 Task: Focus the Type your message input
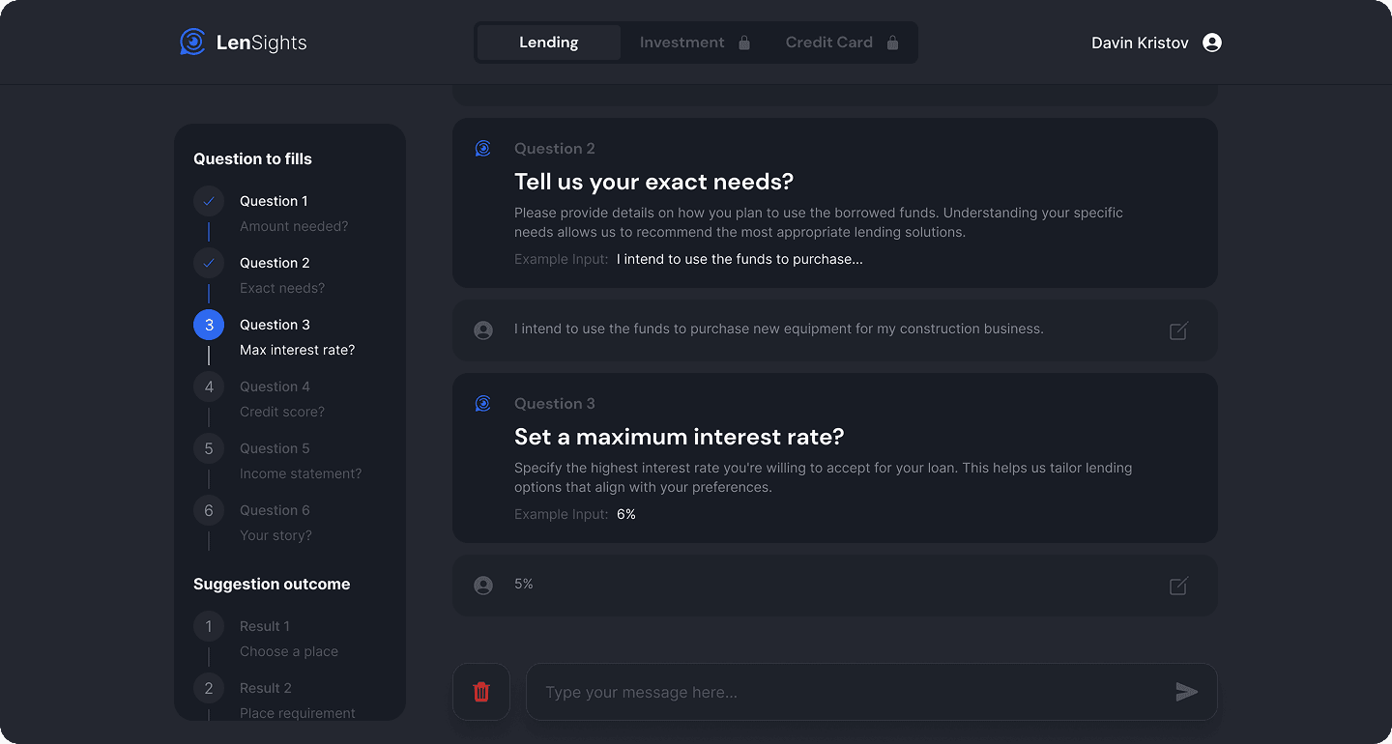pos(851,692)
